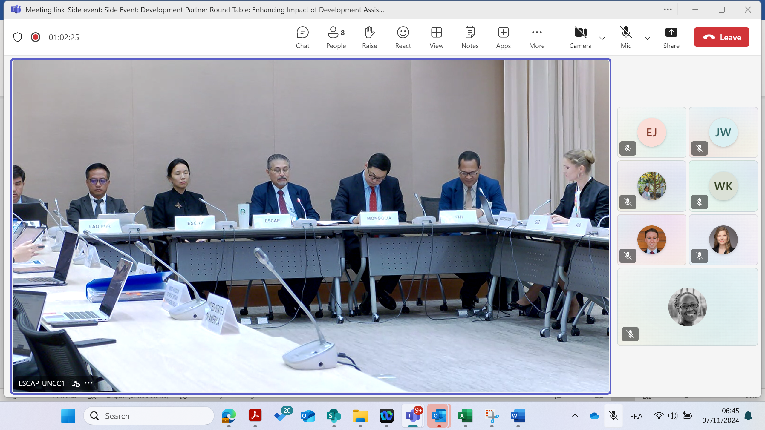
Task: Share your screen content
Action: point(671,38)
